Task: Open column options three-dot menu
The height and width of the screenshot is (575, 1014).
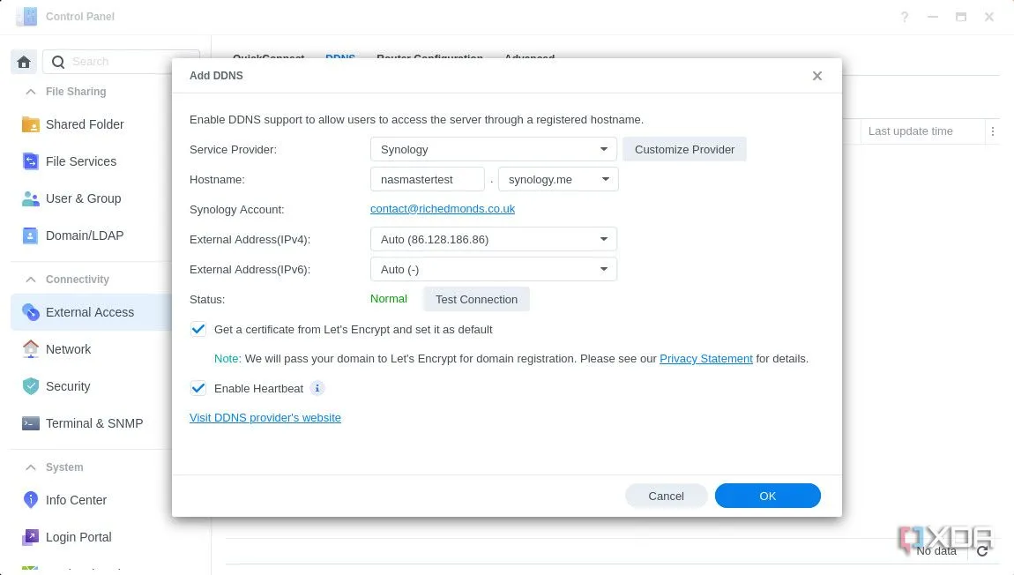Action: 993,131
